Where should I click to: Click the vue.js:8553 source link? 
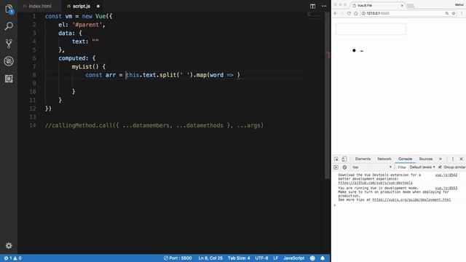click(446, 188)
